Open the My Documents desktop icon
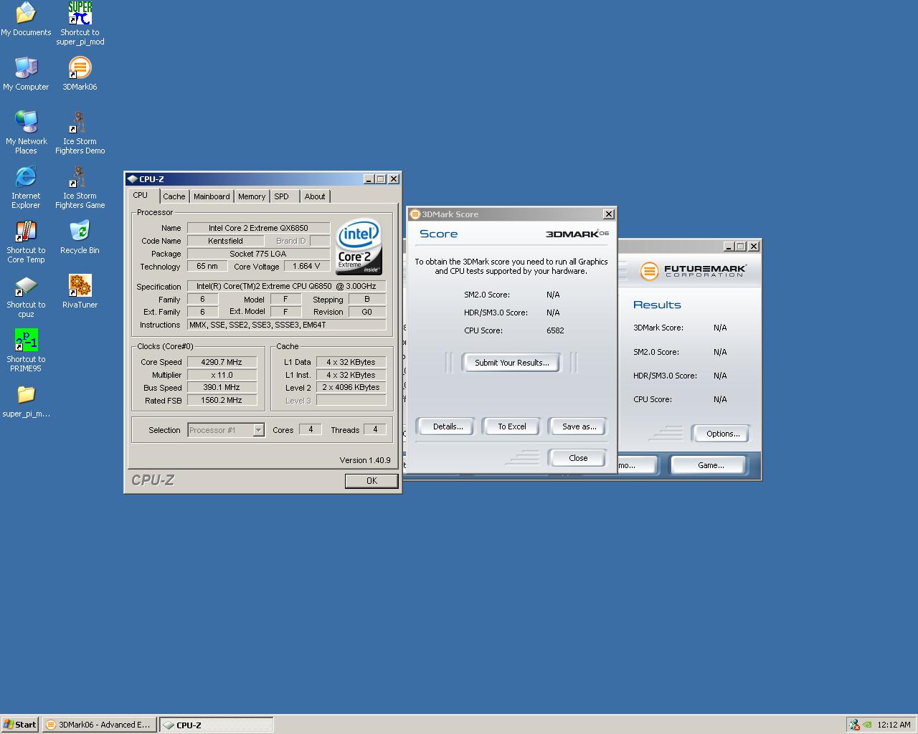This screenshot has width=918, height=734. pos(26,19)
